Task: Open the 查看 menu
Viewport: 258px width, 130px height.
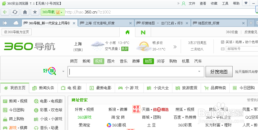Action: pos(203,3)
